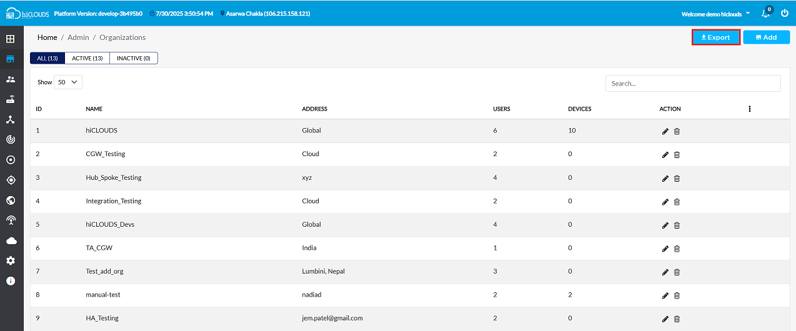Open the router devices sidebar icon

pyautogui.click(x=11, y=99)
